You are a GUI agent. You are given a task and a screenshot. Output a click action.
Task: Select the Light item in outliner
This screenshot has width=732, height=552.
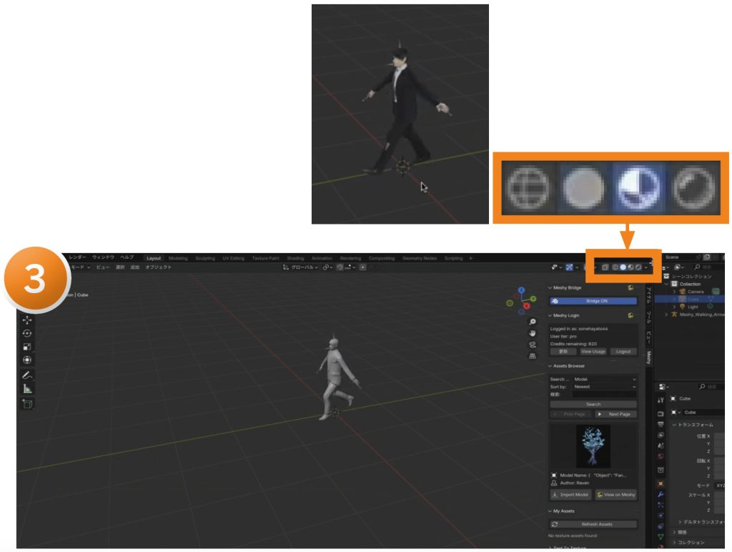pos(693,307)
